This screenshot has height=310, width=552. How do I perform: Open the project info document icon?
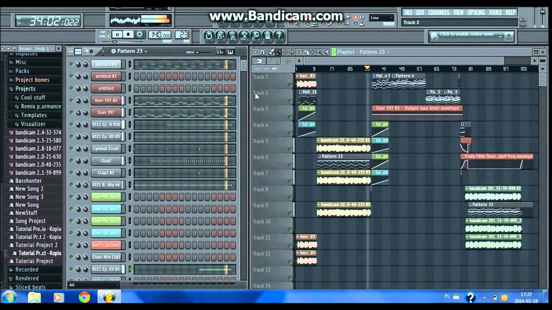pyautogui.click(x=267, y=36)
